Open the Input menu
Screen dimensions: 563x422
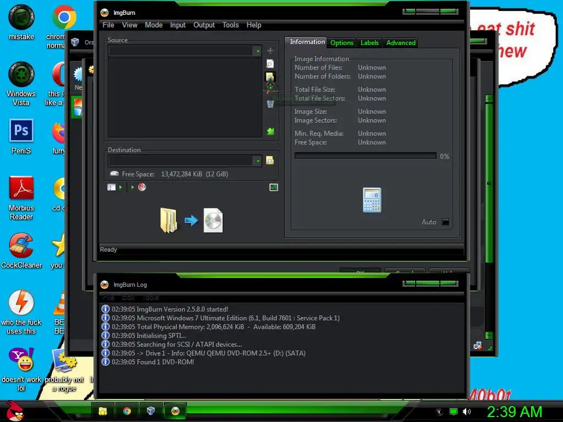(x=178, y=25)
